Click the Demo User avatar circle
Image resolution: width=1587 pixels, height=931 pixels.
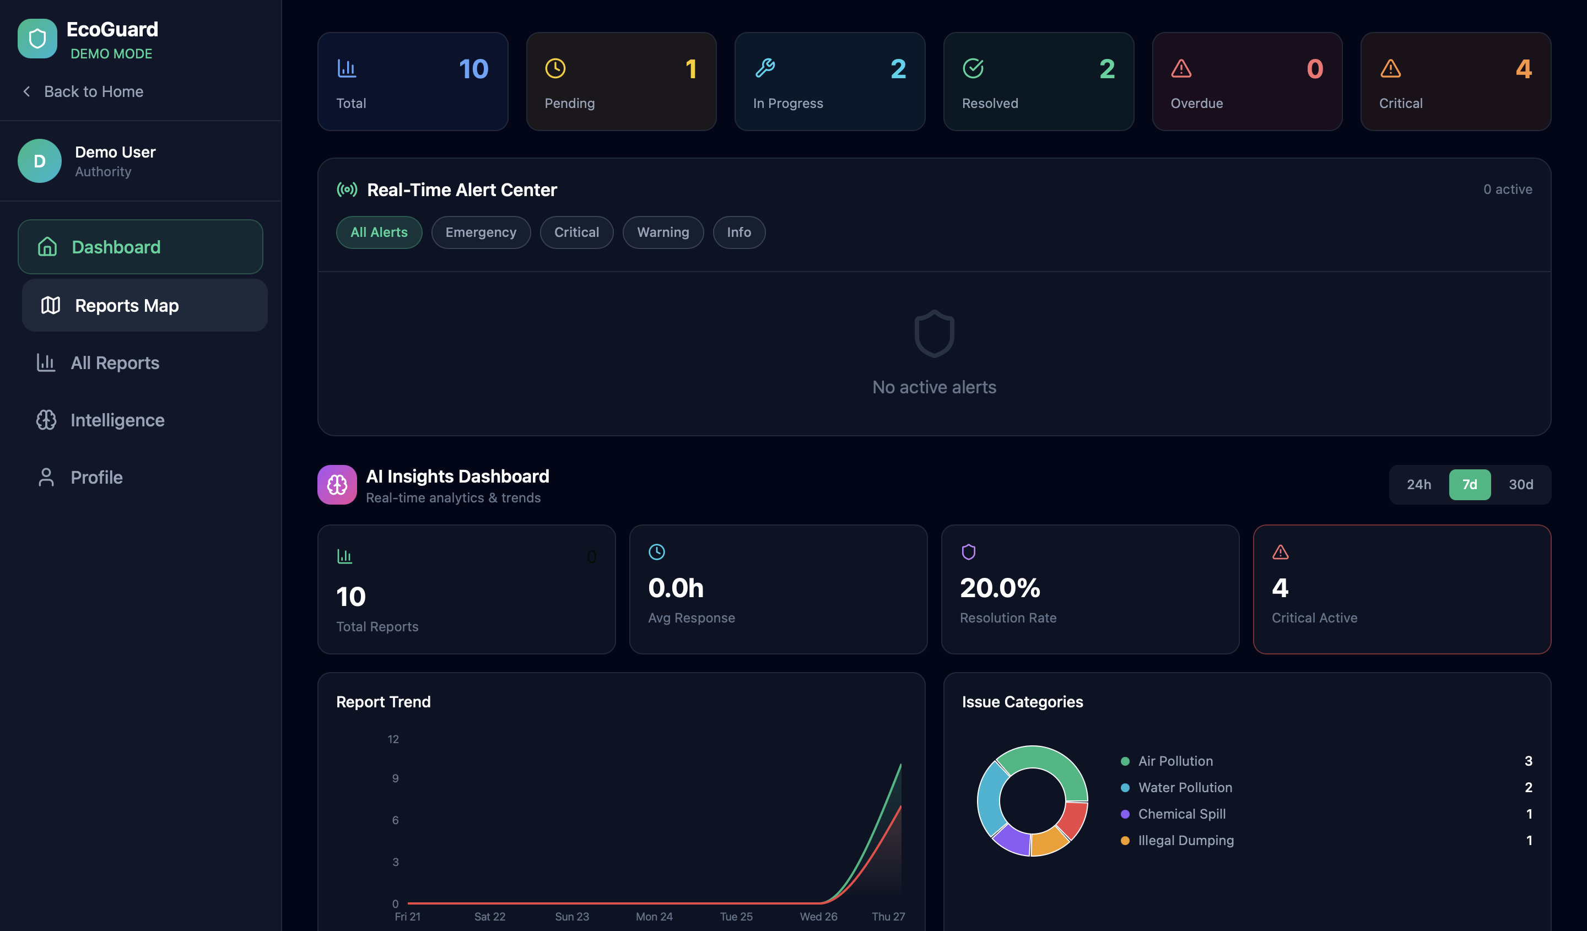40,161
